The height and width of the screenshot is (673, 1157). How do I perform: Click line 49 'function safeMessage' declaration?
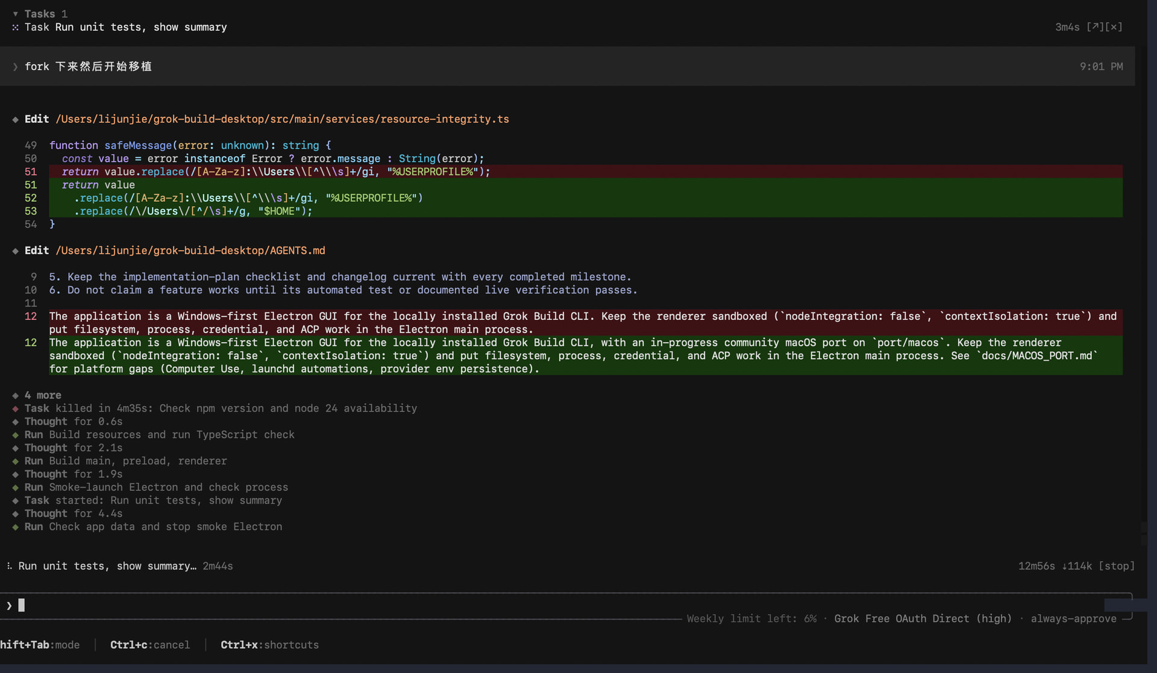pyautogui.click(x=190, y=146)
